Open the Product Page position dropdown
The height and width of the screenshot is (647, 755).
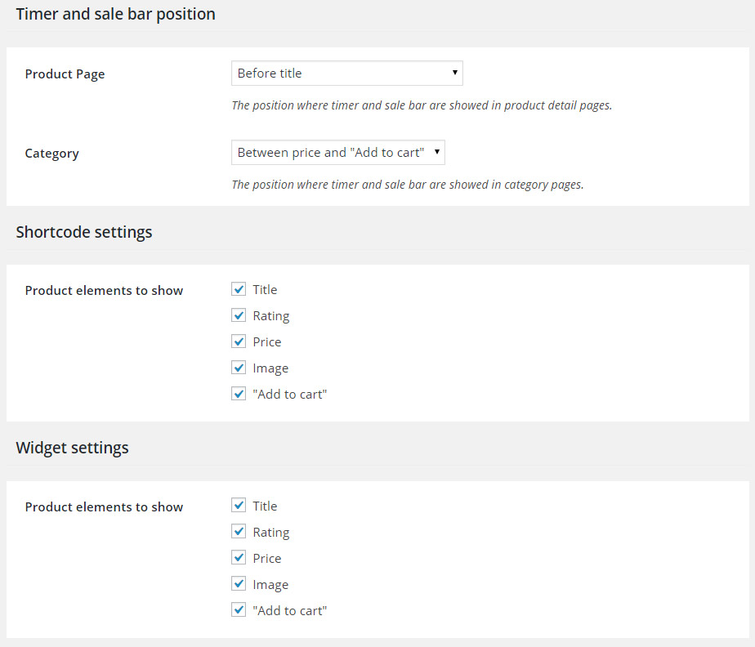346,74
